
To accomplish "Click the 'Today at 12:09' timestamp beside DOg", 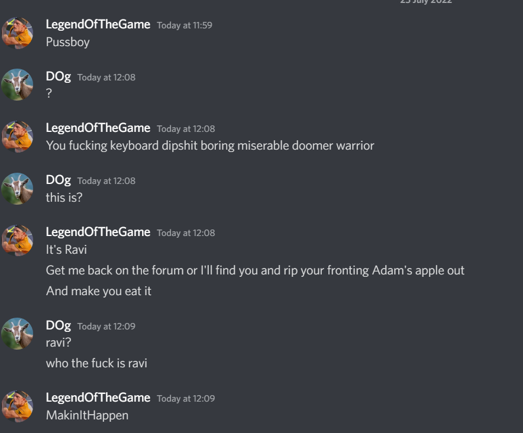I will [106, 327].
